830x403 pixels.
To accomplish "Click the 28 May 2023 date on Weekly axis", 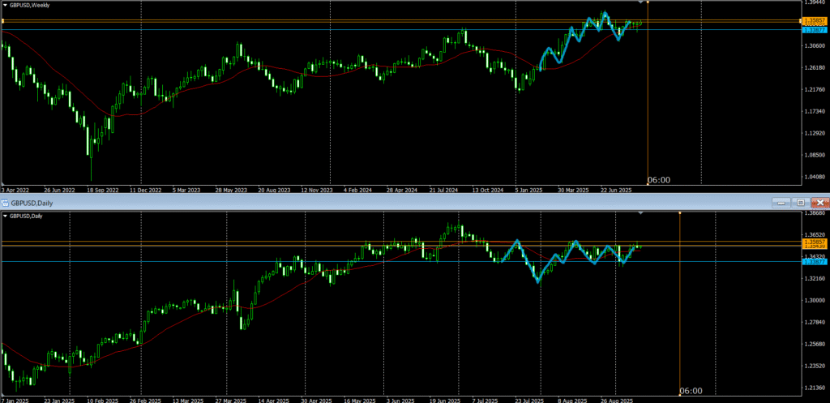I will [x=231, y=190].
